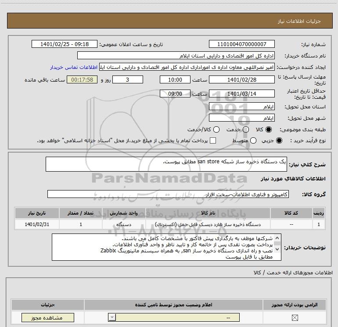Click the response time 10:00 field
338x327 pixels.
coord(175,79)
